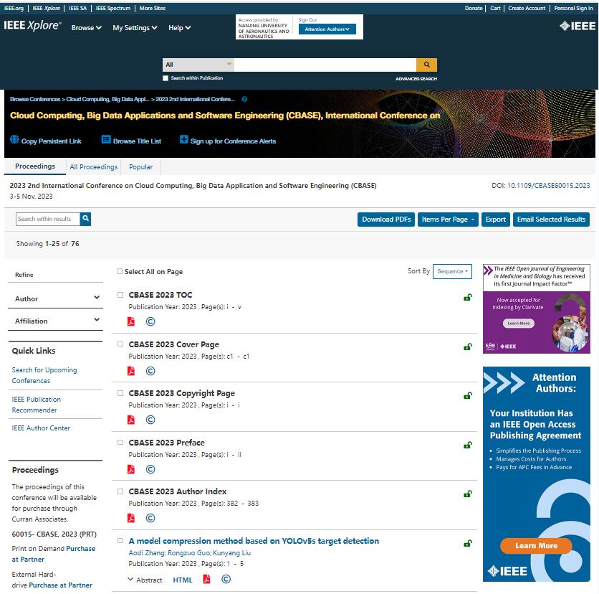This screenshot has height=594, width=599.
Task: Switch to the All Proceedings tab
Action: (x=94, y=166)
